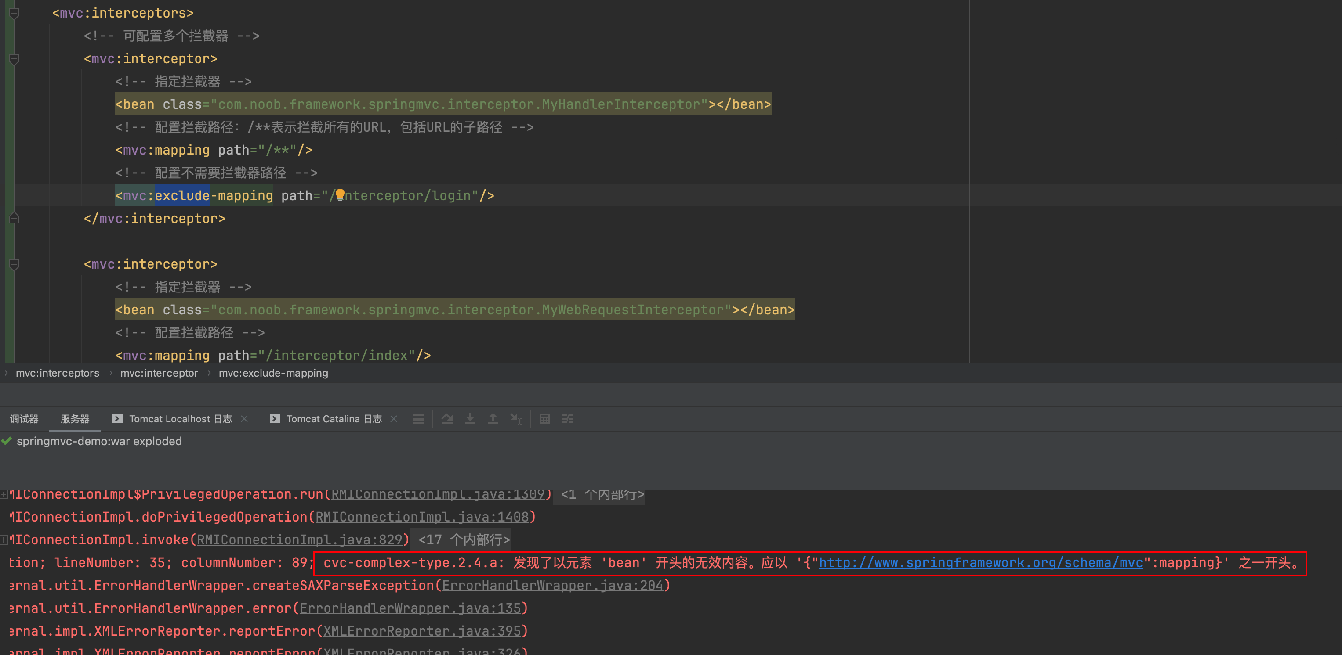Switch to the 调试器 tab
Screen dimensions: 1342x655
point(24,419)
